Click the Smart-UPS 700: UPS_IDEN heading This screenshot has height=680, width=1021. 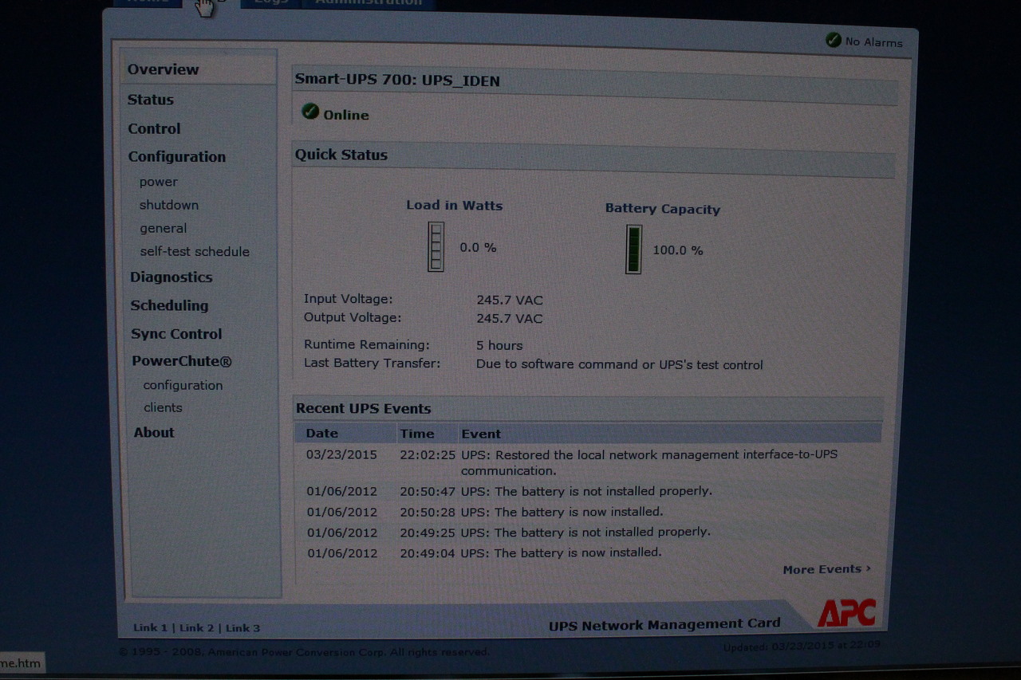[397, 80]
